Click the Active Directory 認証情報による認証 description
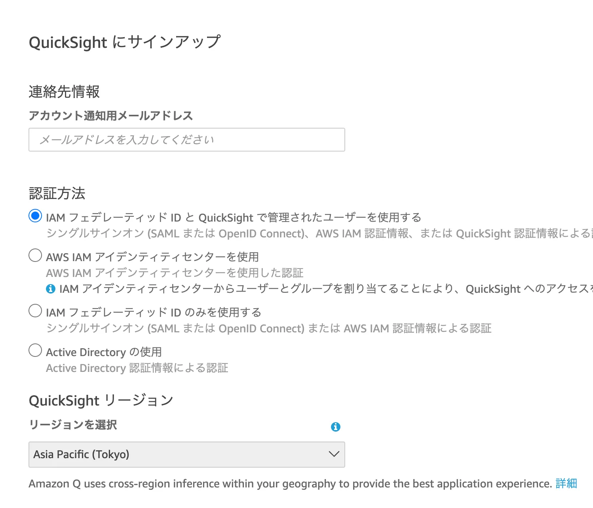 coord(137,368)
